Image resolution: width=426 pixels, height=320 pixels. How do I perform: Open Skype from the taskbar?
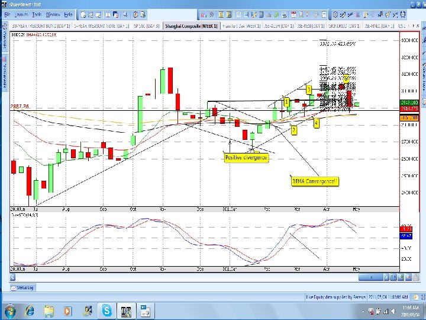[106, 311]
